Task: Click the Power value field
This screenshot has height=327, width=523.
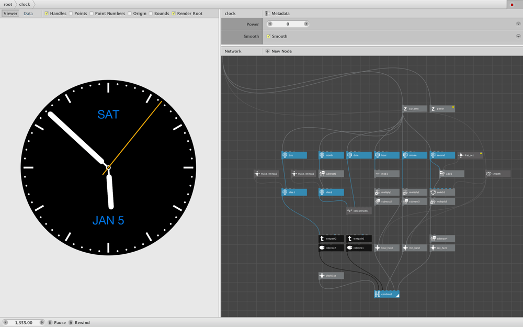Action: (x=288, y=24)
